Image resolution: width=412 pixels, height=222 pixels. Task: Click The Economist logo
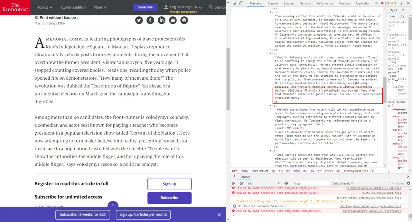tap(15, 7)
